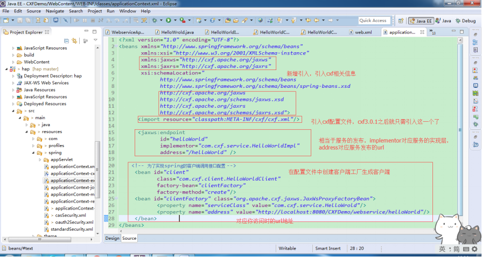Open the Debug button dropdown arrow
This screenshot has width=482, height=257.
pos(161,20)
